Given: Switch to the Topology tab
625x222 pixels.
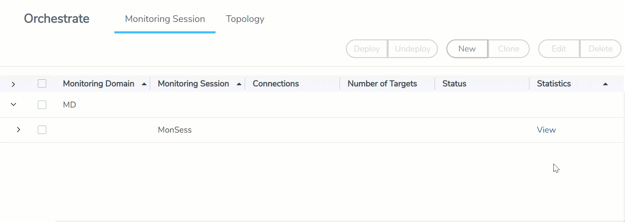Looking at the screenshot, I should [245, 19].
